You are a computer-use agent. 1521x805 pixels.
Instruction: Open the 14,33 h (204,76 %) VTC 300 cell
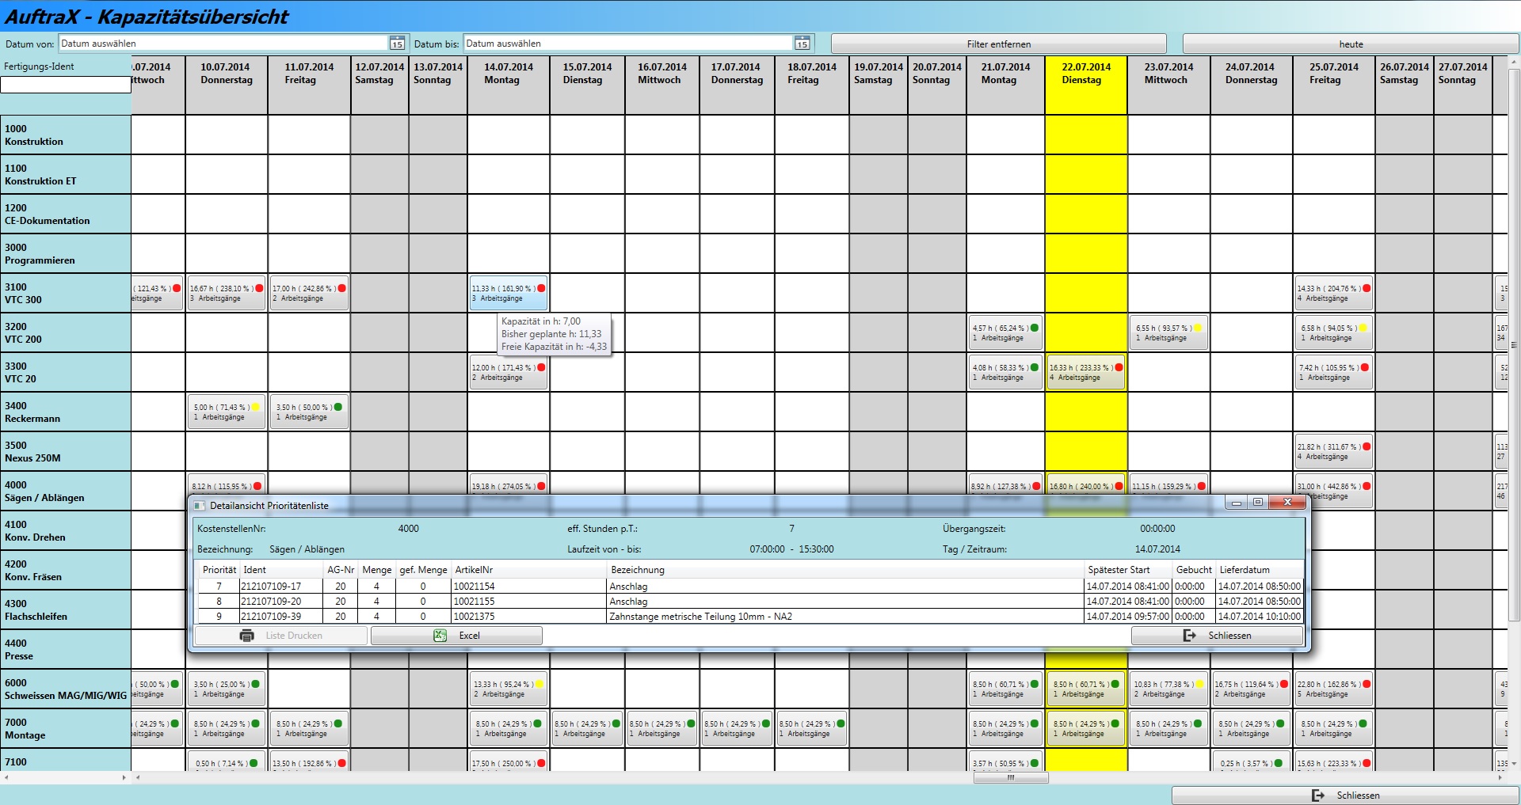1333,293
